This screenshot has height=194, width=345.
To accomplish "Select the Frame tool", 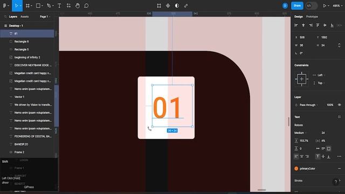I will click(x=27, y=6).
